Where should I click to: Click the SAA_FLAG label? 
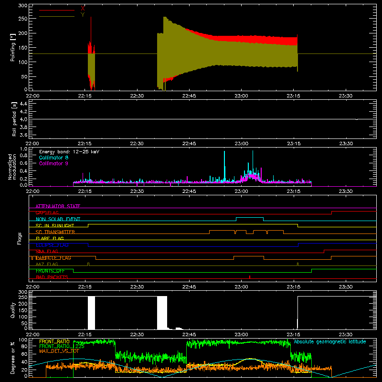tap(47, 252)
